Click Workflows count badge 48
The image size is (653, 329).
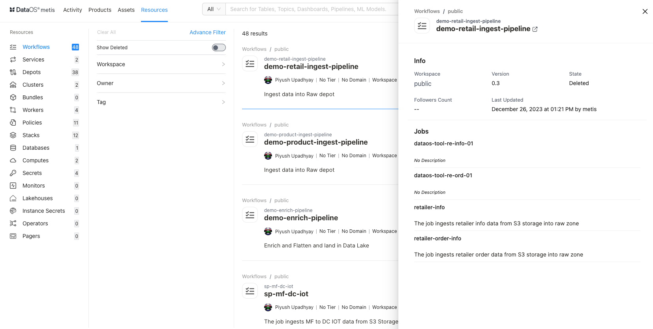coord(75,47)
